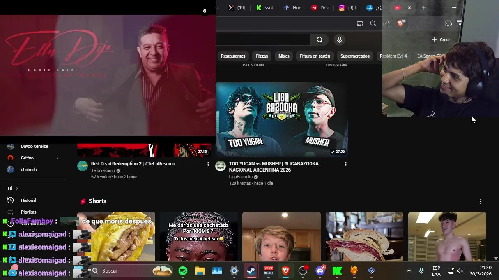Image resolution: width=499 pixels, height=280 pixels.
Task: Switch to the X (19) tab
Action: click(237, 8)
